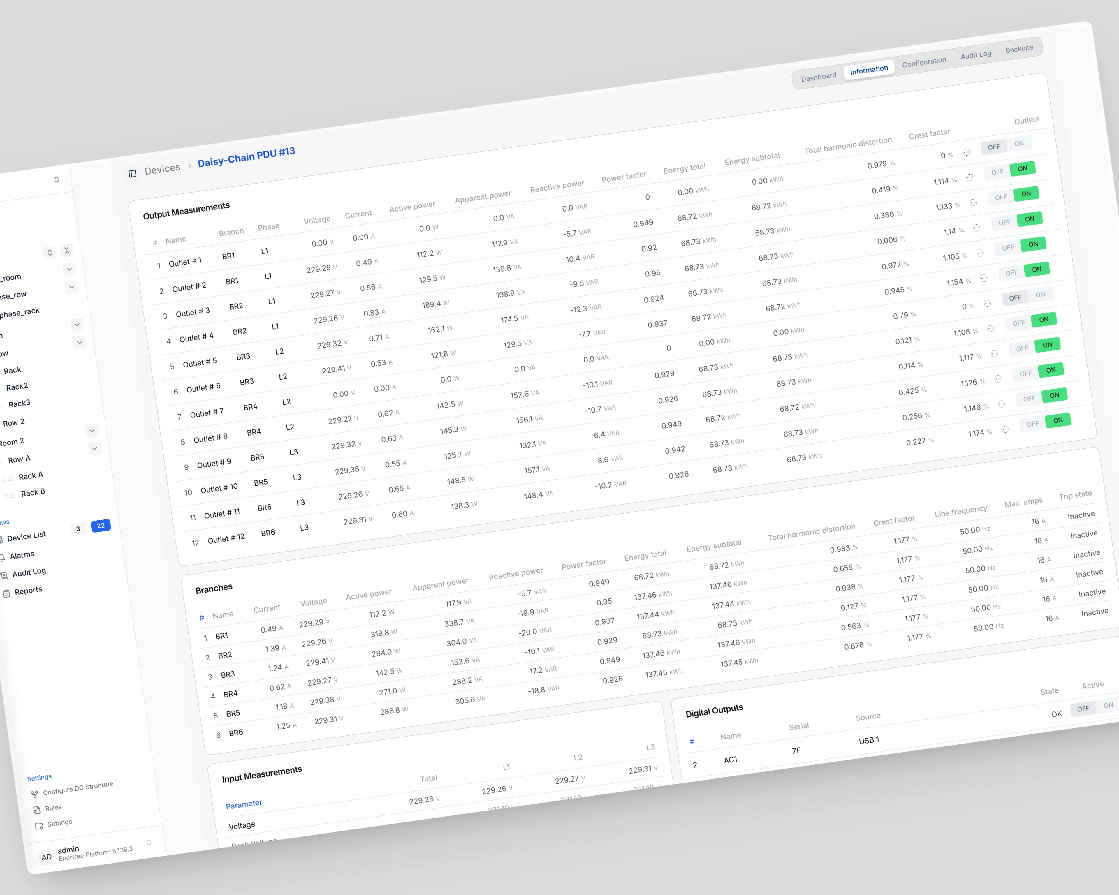
Task: Toggle the Outlet # 12 OFF/ON switch
Action: point(1046,422)
